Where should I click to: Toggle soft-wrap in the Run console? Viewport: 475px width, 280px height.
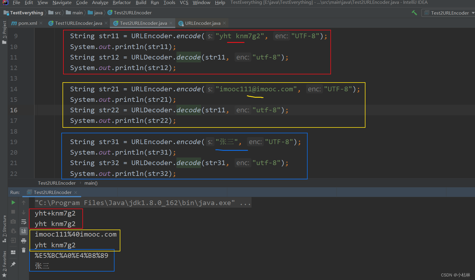point(24,222)
